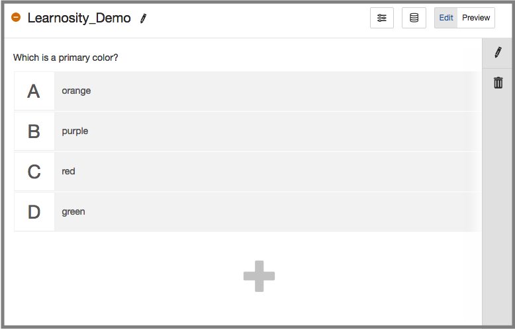Click the orange collapse circle icon

[17, 18]
